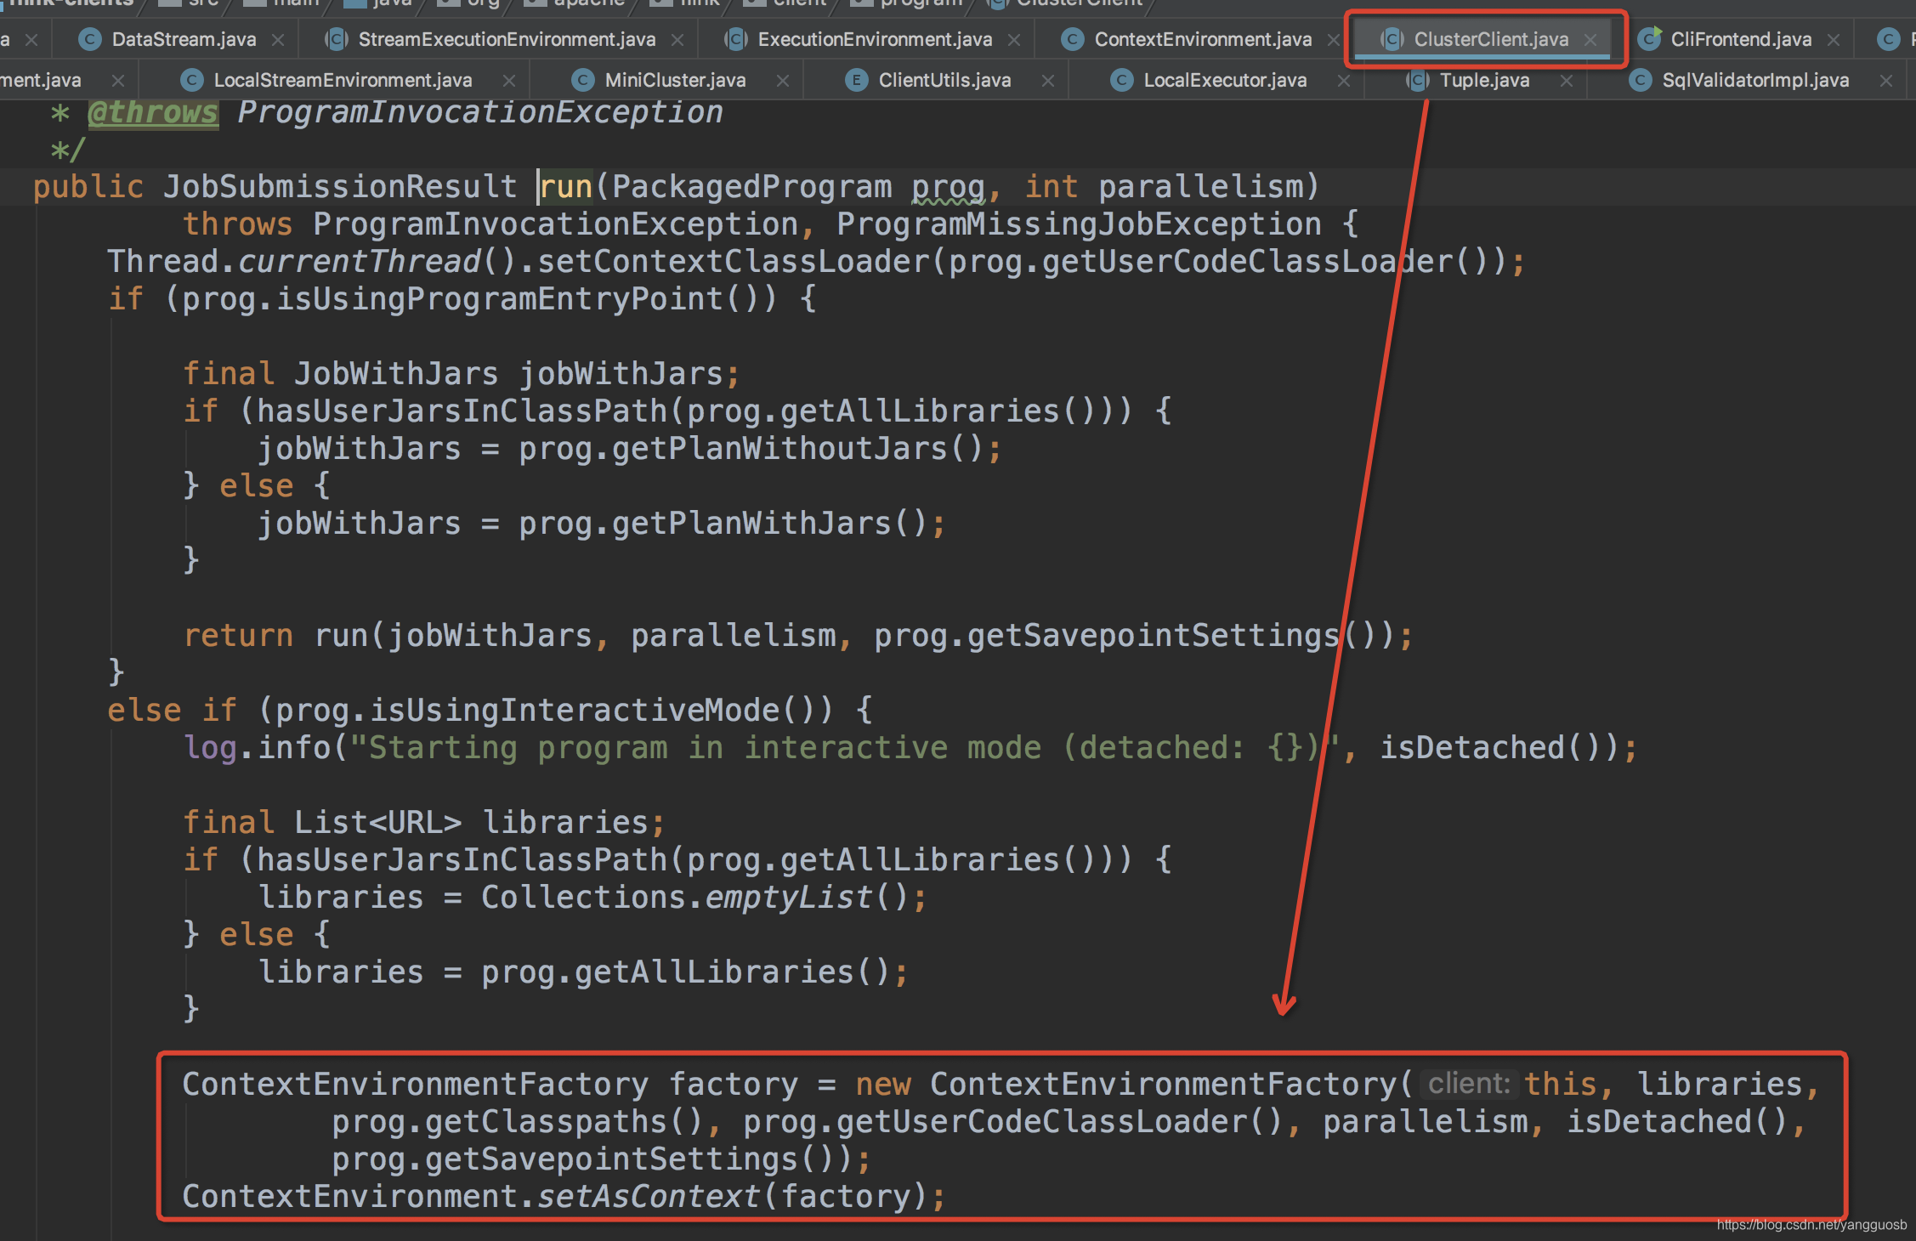Viewport: 1916px width, 1241px height.
Task: Click the class icon on SqlValidatorImpl.java tab
Action: pyautogui.click(x=1640, y=80)
